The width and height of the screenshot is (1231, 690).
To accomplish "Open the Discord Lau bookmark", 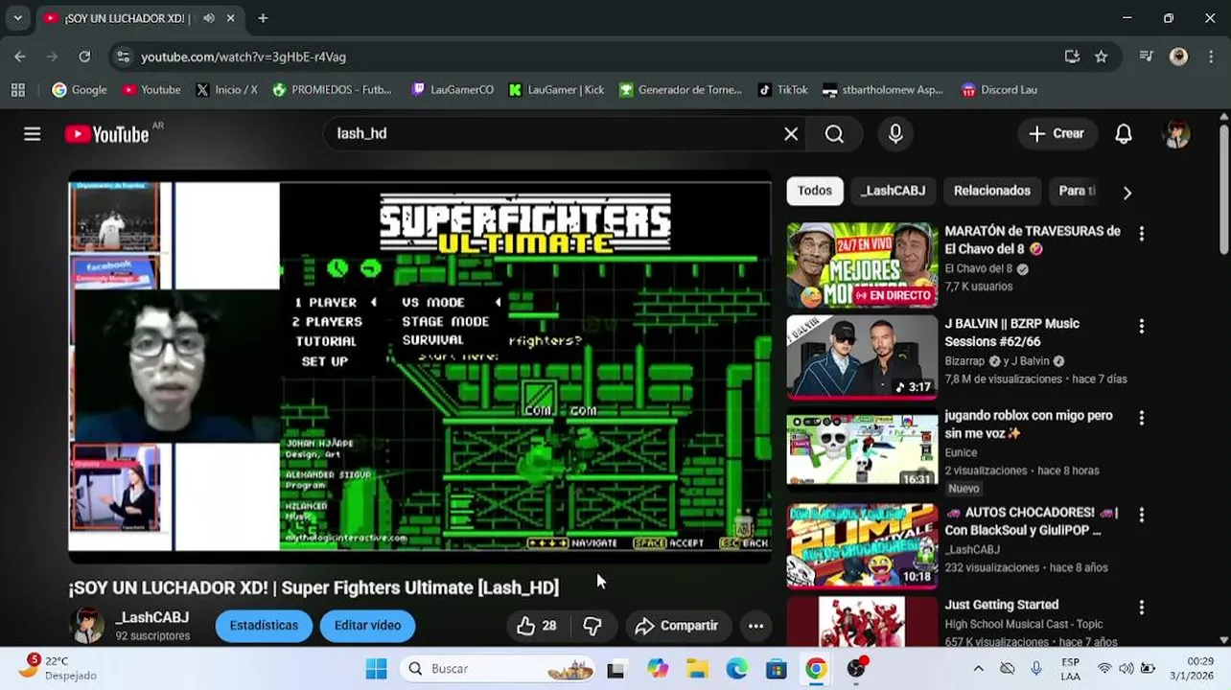I will pyautogui.click(x=999, y=90).
